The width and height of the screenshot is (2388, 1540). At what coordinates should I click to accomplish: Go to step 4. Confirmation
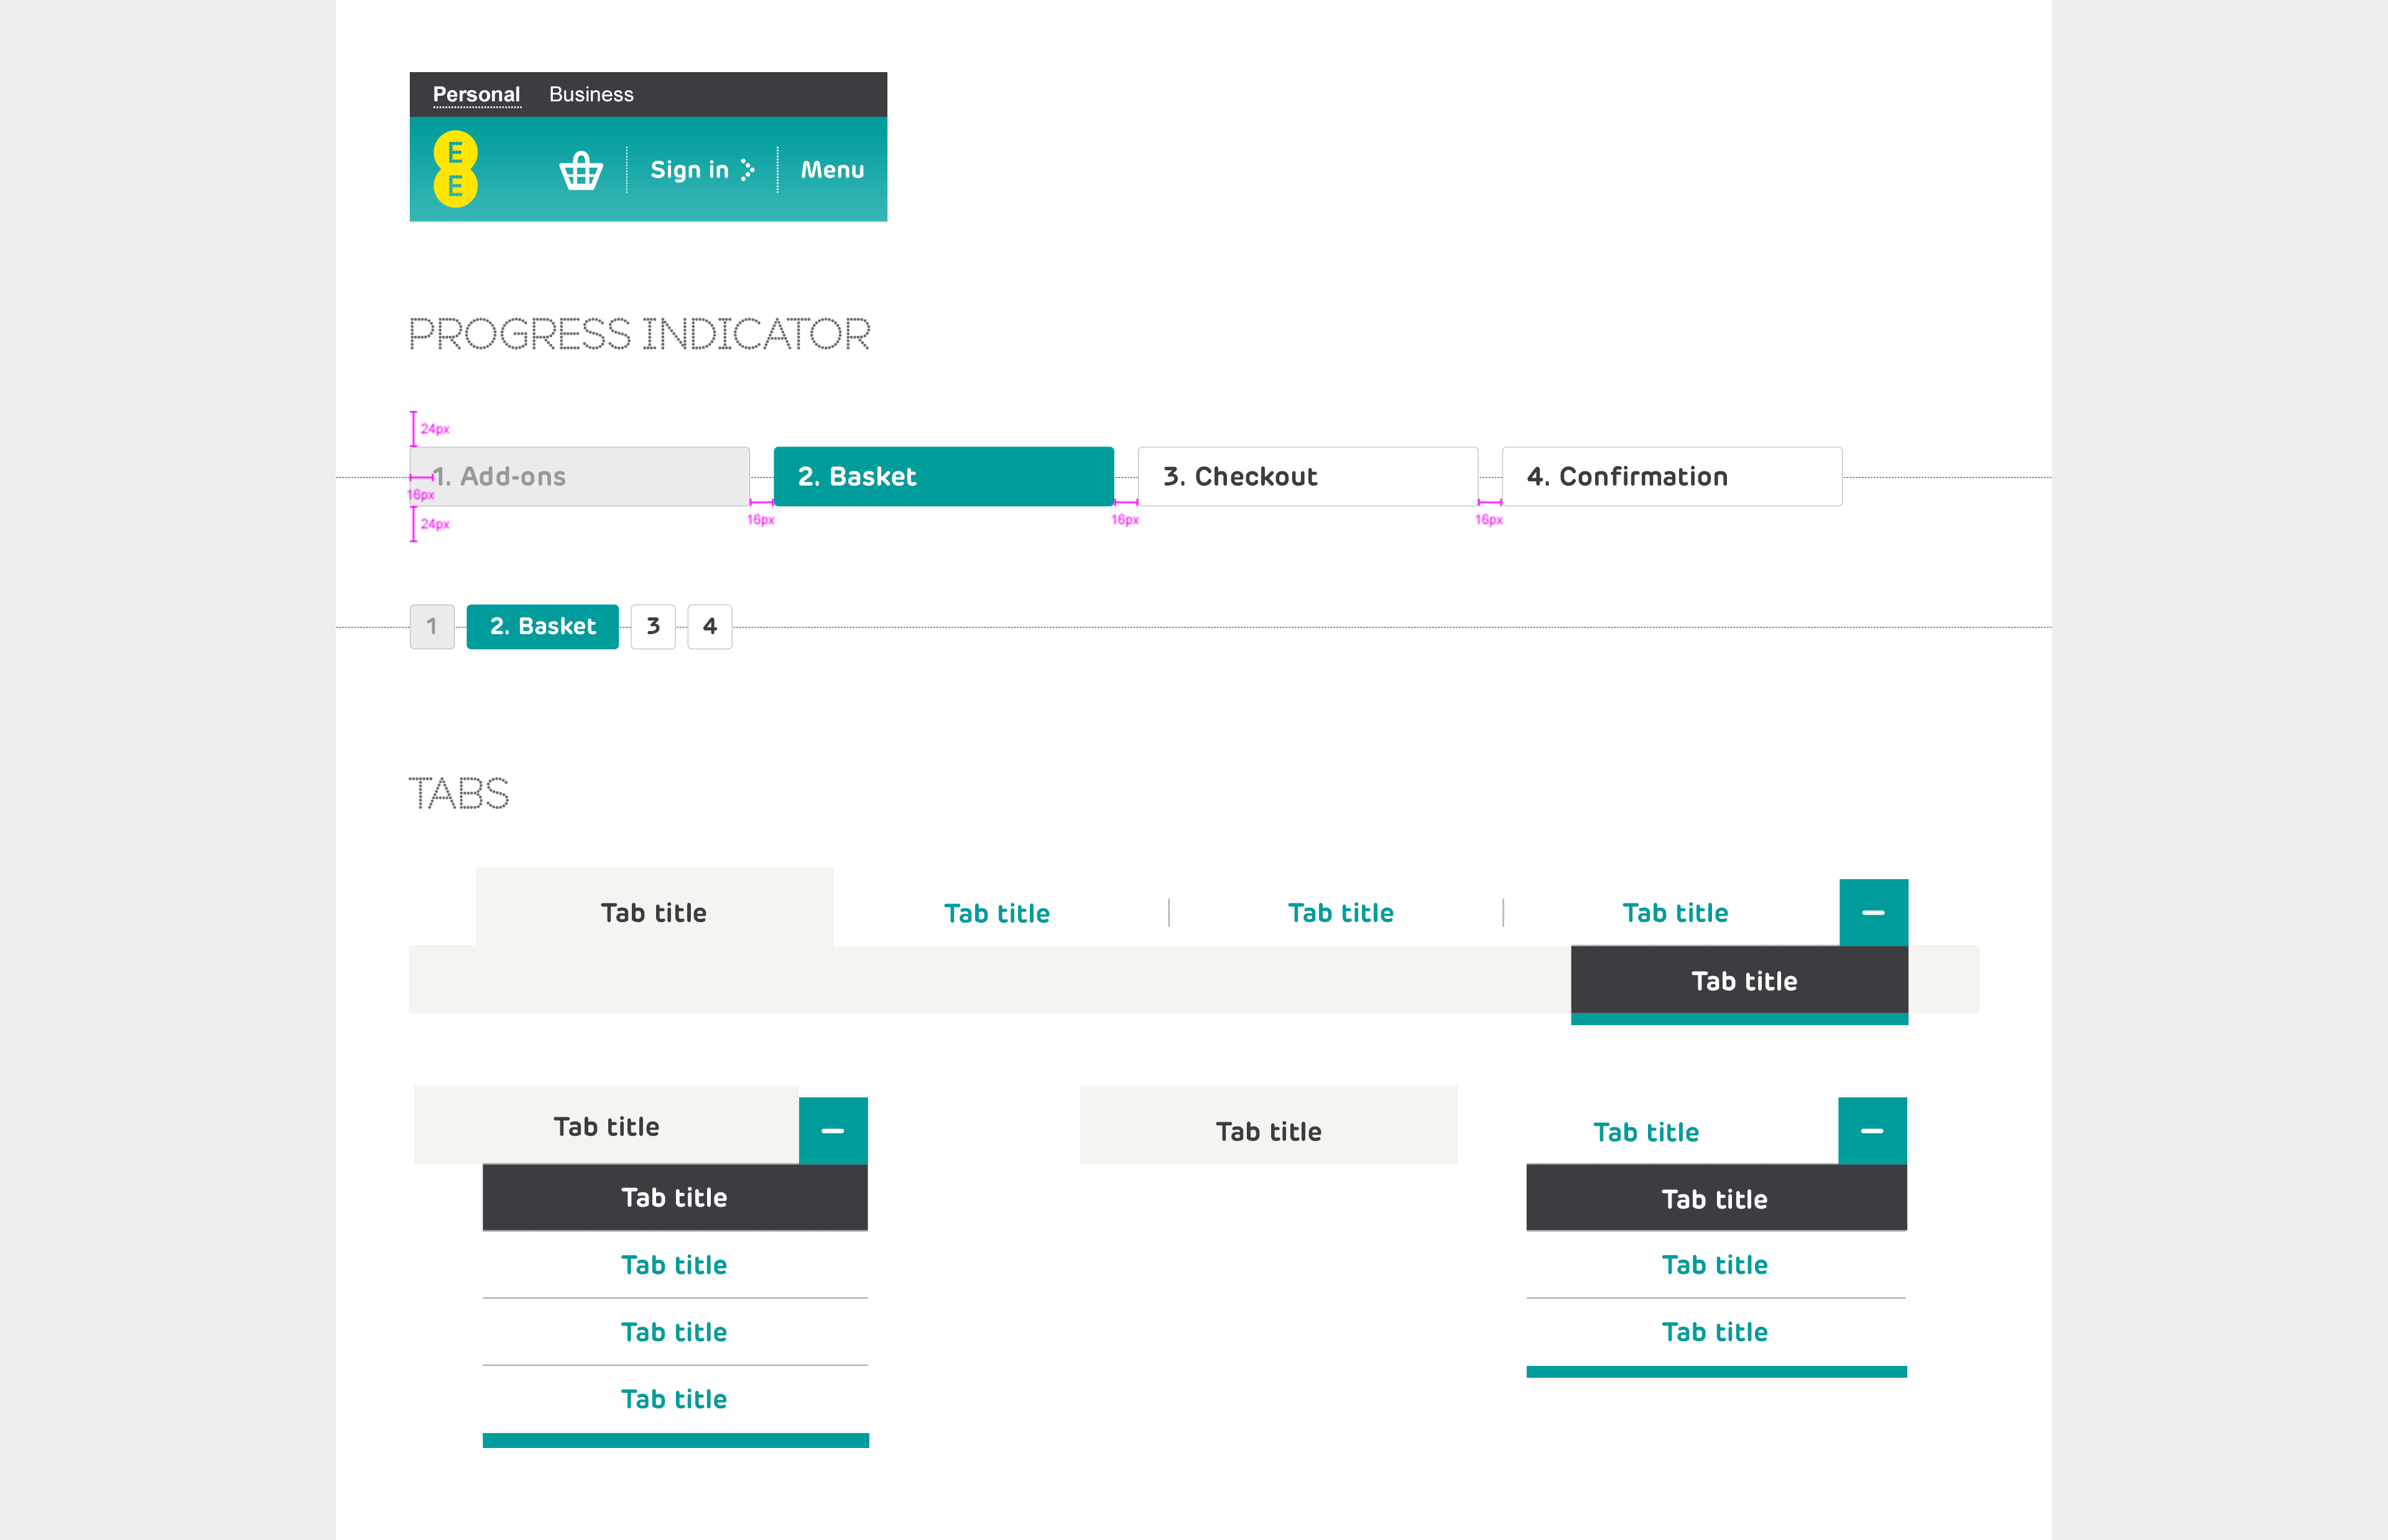click(1671, 476)
